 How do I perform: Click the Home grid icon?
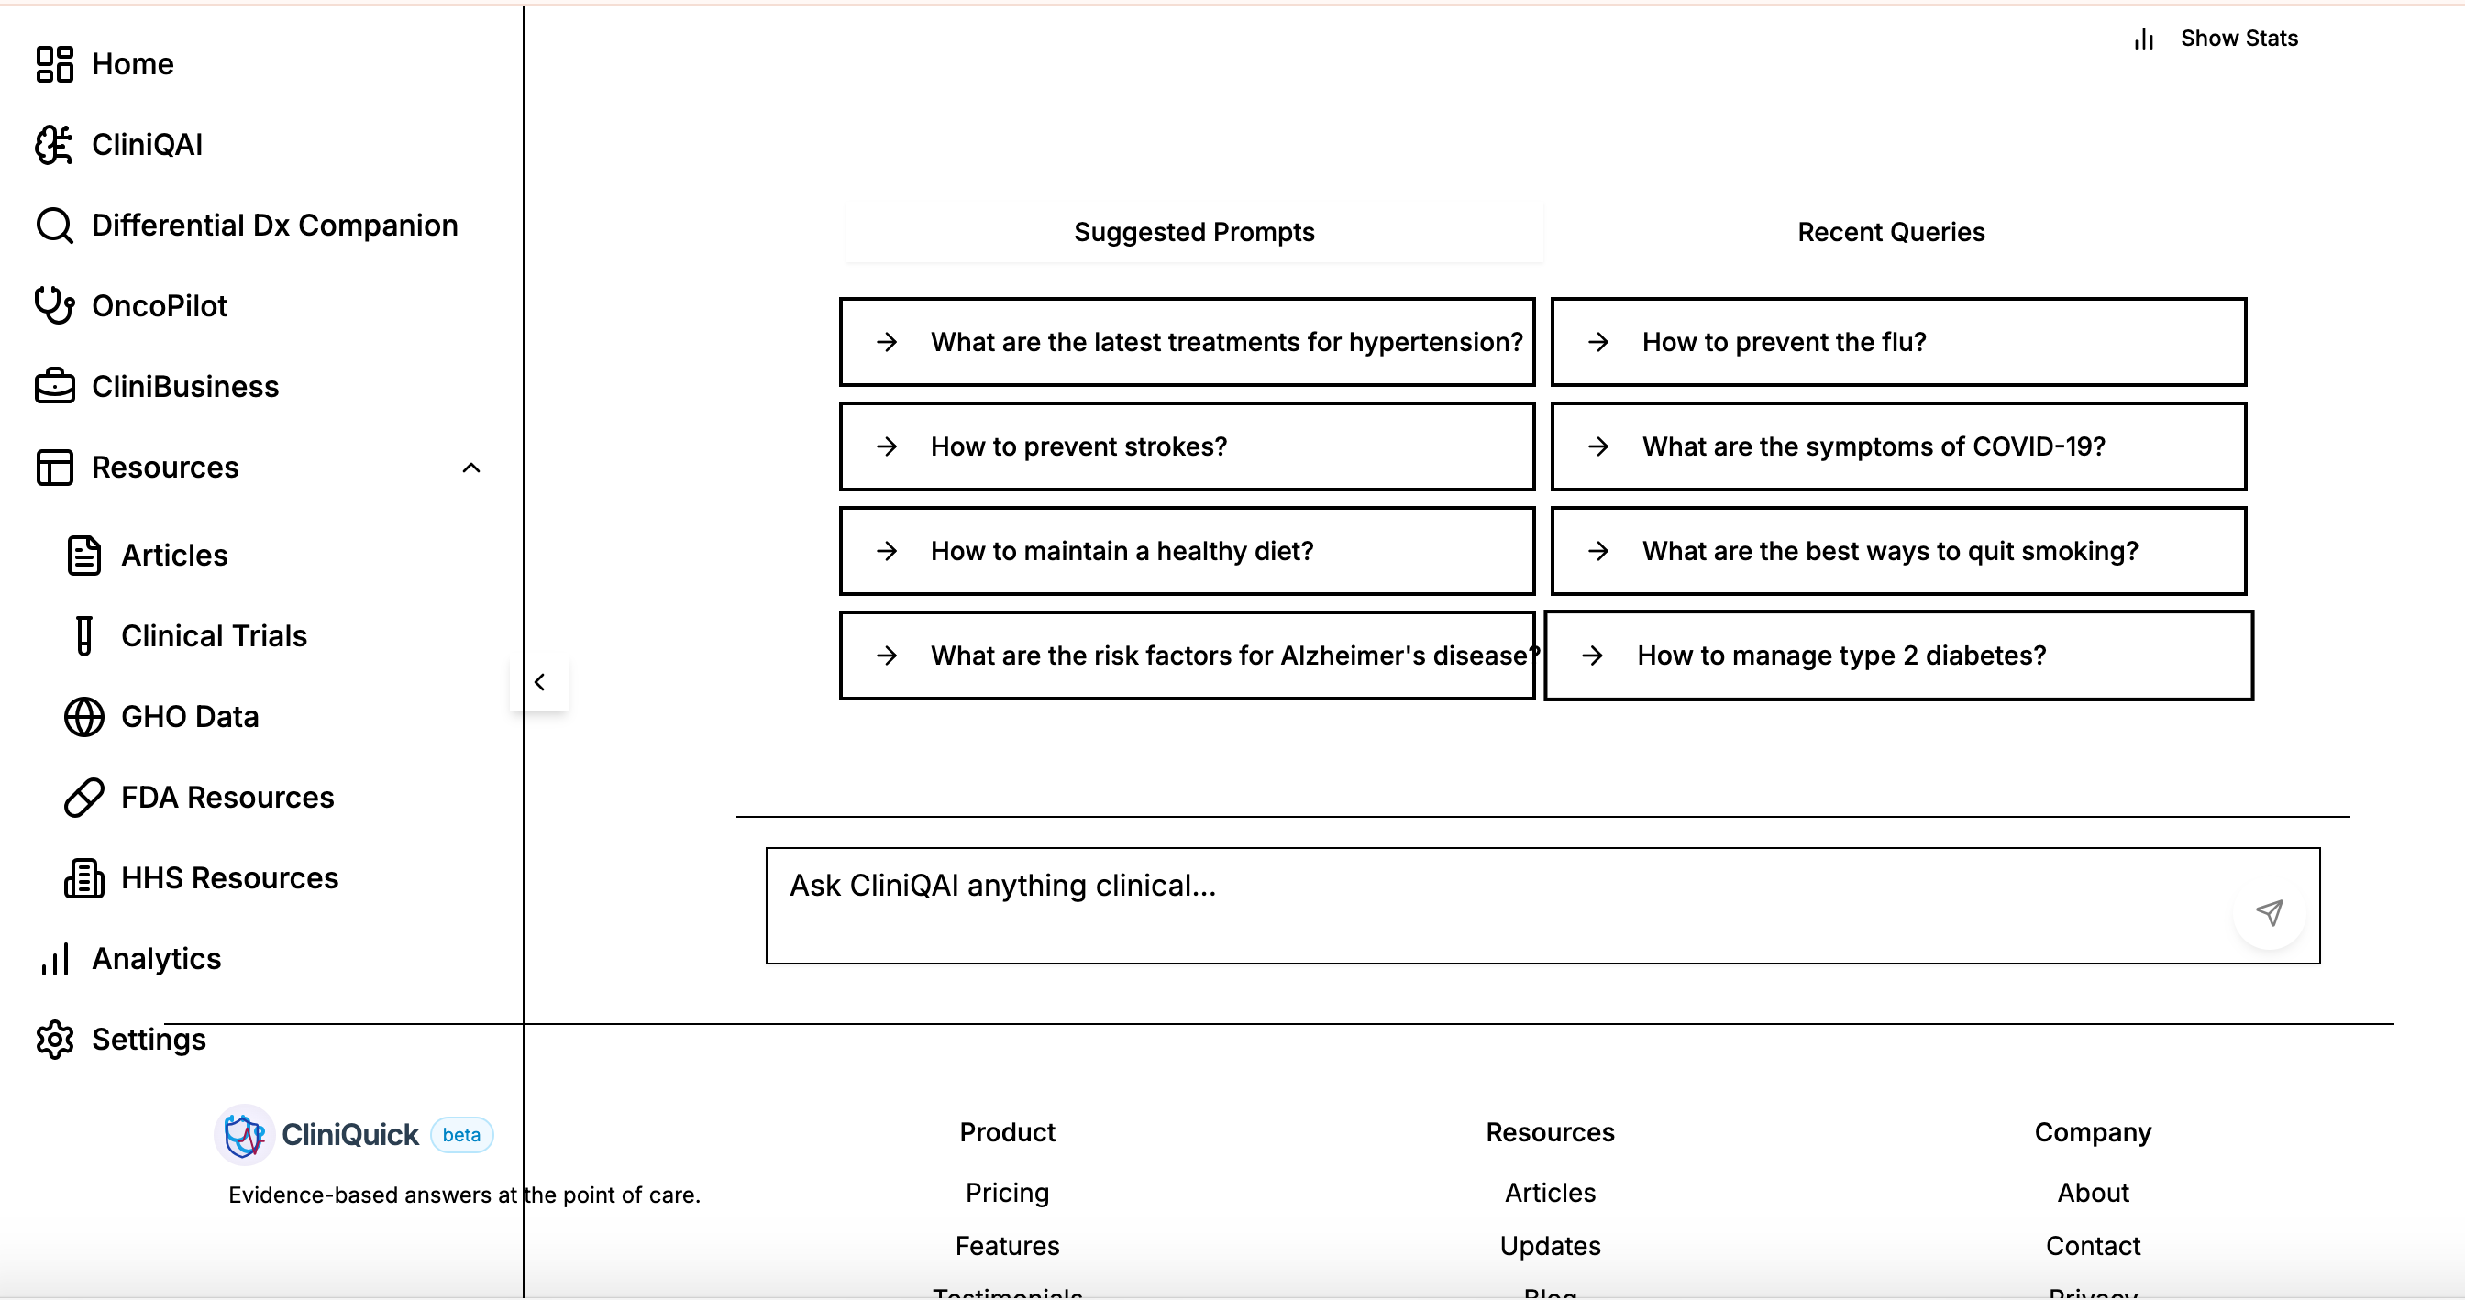(x=54, y=64)
